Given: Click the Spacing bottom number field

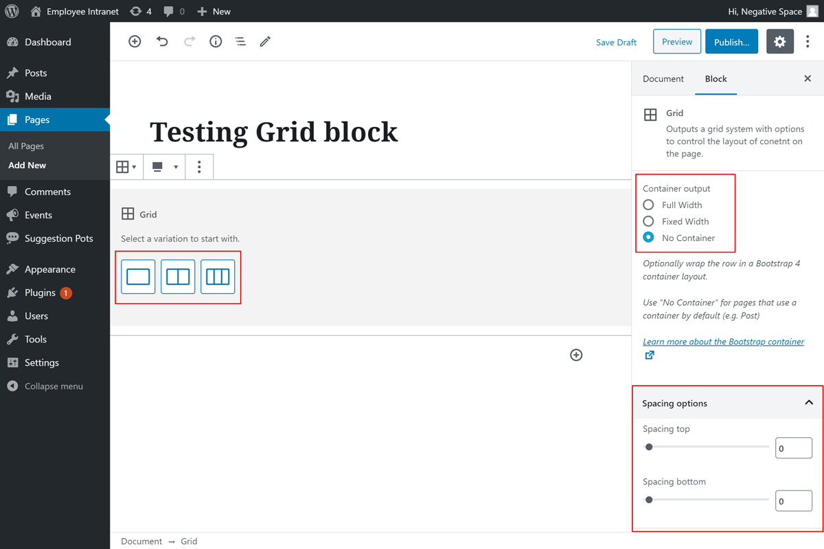Looking at the screenshot, I should pos(793,501).
